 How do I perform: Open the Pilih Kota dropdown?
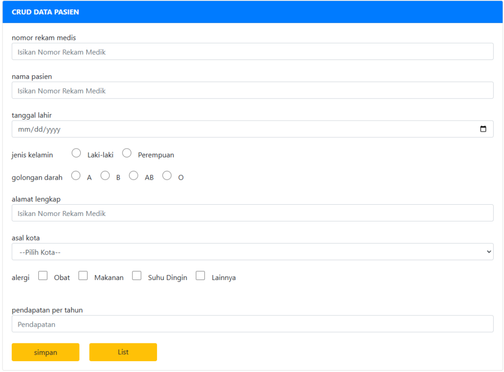click(252, 251)
